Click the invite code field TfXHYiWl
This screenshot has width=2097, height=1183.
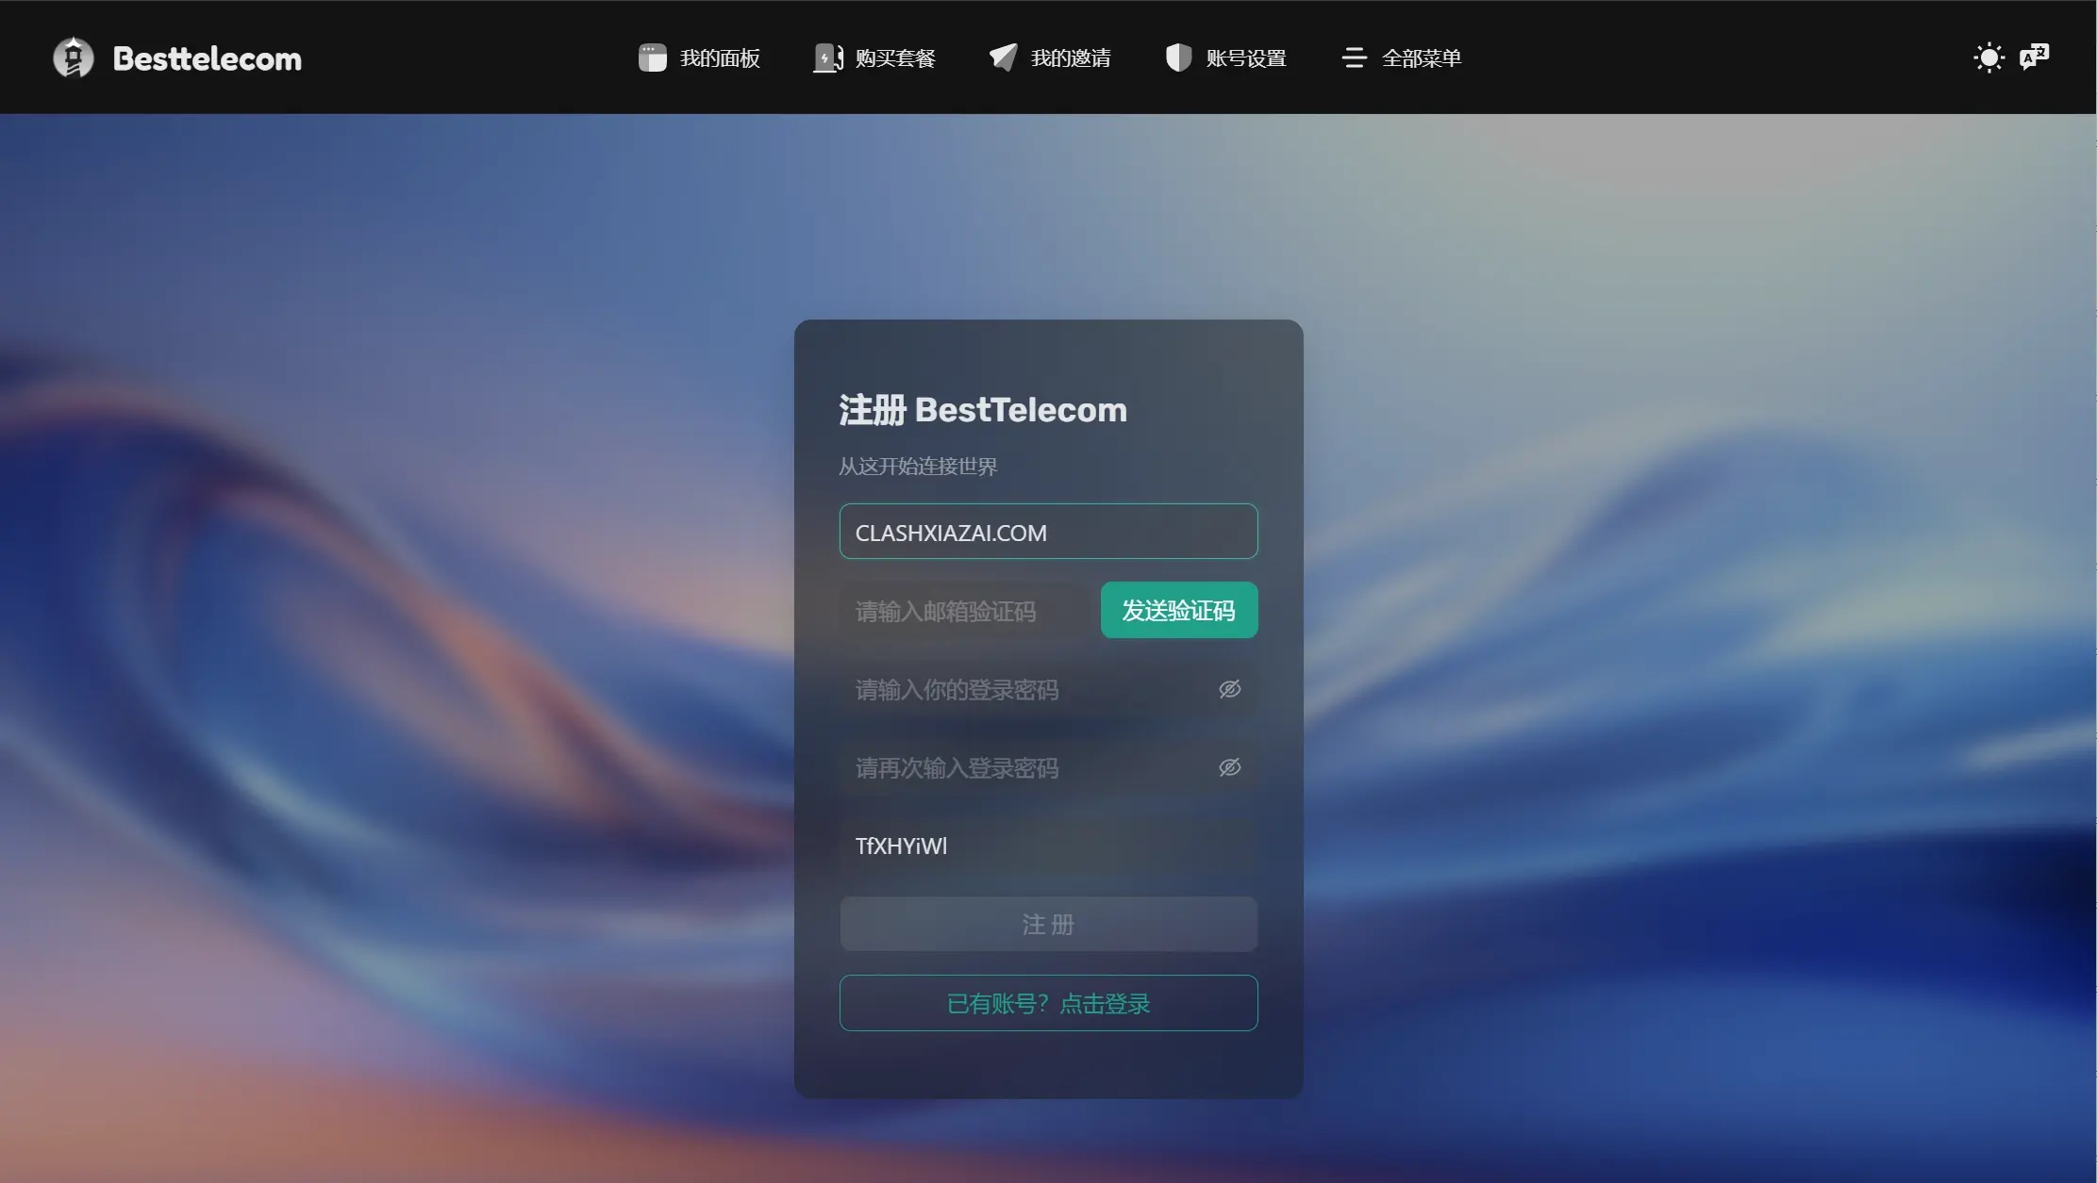point(1048,846)
